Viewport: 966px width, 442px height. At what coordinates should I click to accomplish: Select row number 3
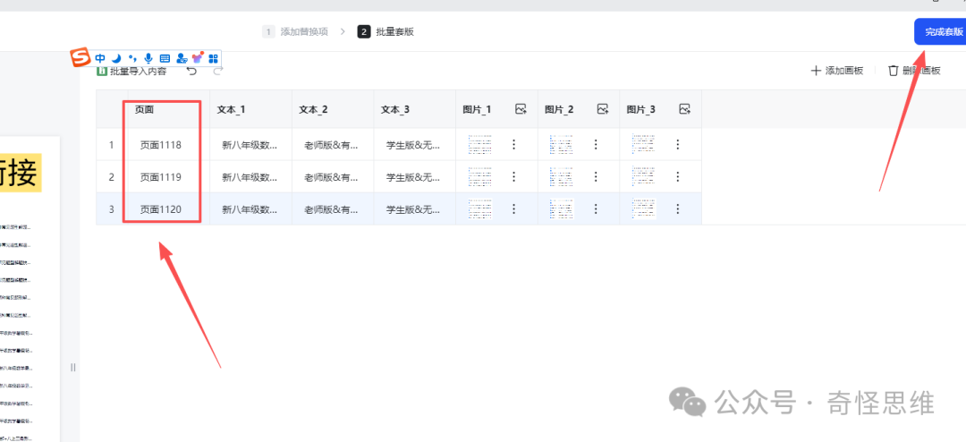pyautogui.click(x=112, y=209)
